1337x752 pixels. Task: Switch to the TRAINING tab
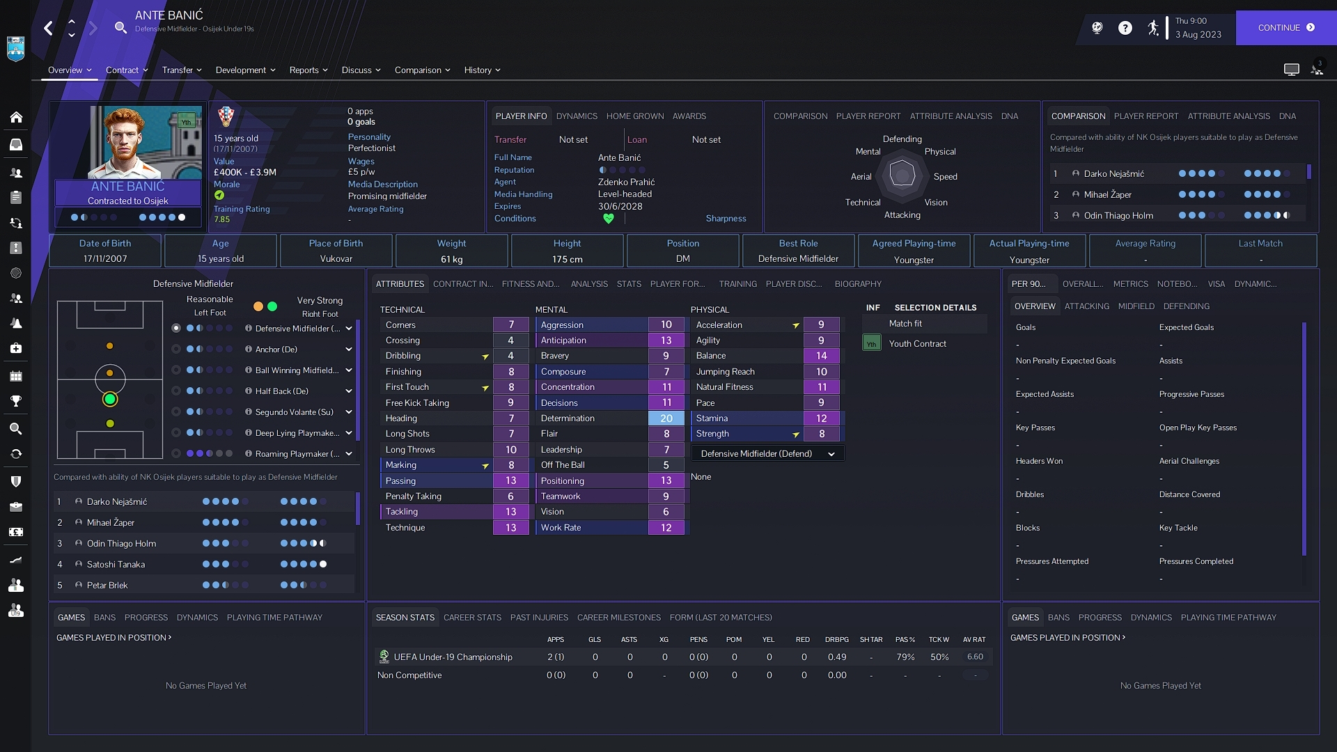(737, 284)
